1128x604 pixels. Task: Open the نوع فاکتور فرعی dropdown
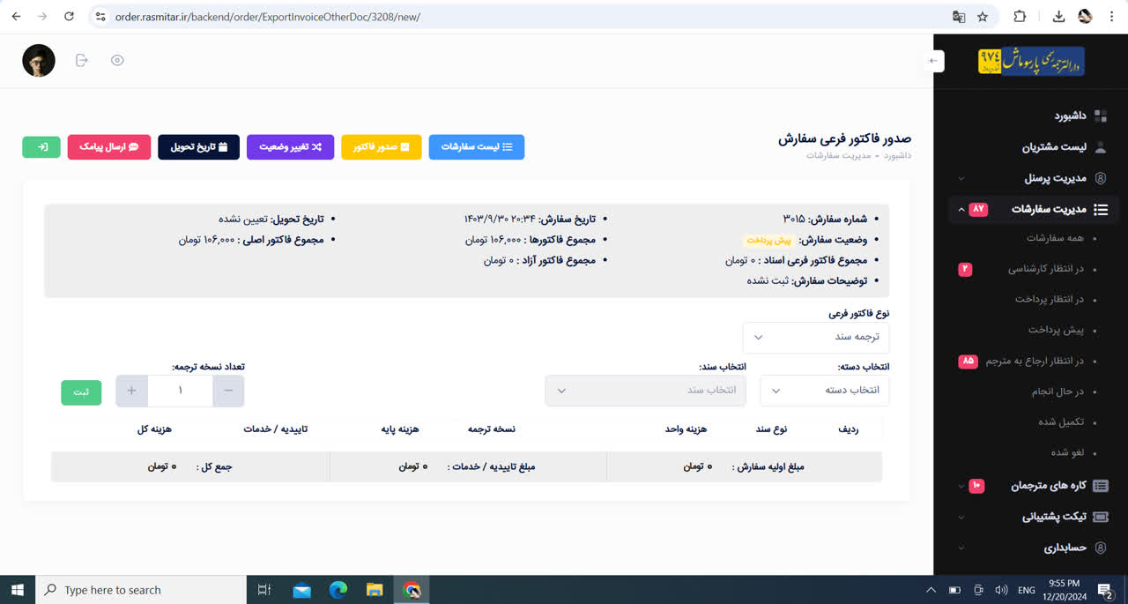coord(816,338)
